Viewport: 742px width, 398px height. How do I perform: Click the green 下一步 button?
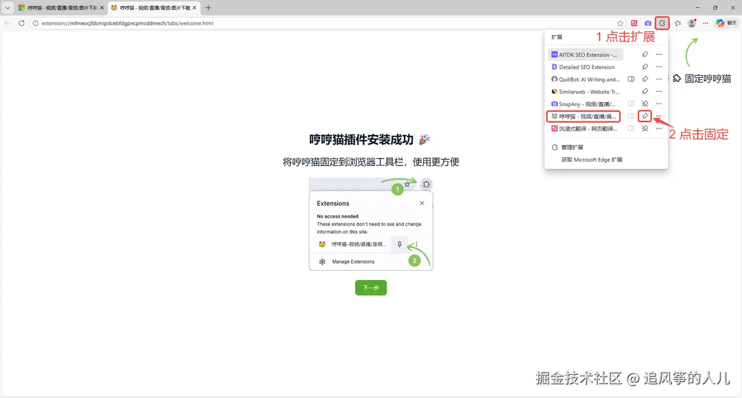(371, 288)
